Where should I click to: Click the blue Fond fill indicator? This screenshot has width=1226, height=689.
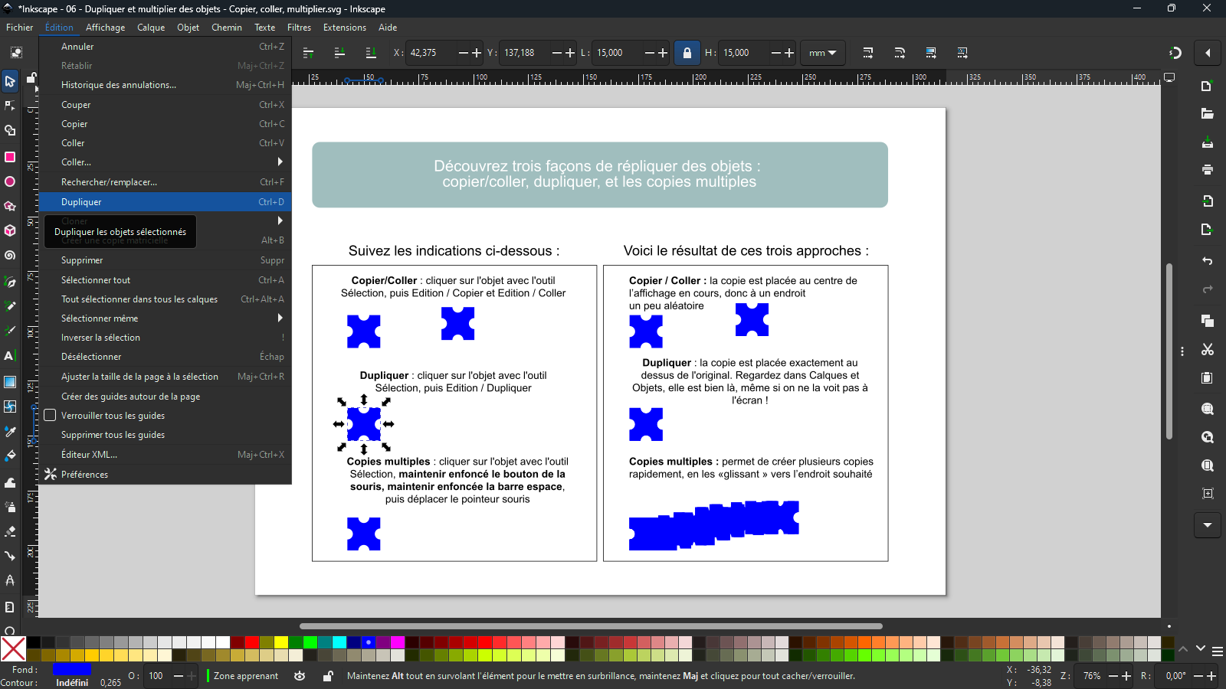click(72, 670)
